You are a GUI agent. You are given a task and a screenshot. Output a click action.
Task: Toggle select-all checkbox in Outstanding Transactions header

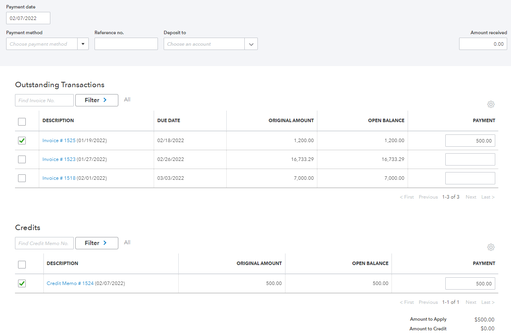point(22,122)
